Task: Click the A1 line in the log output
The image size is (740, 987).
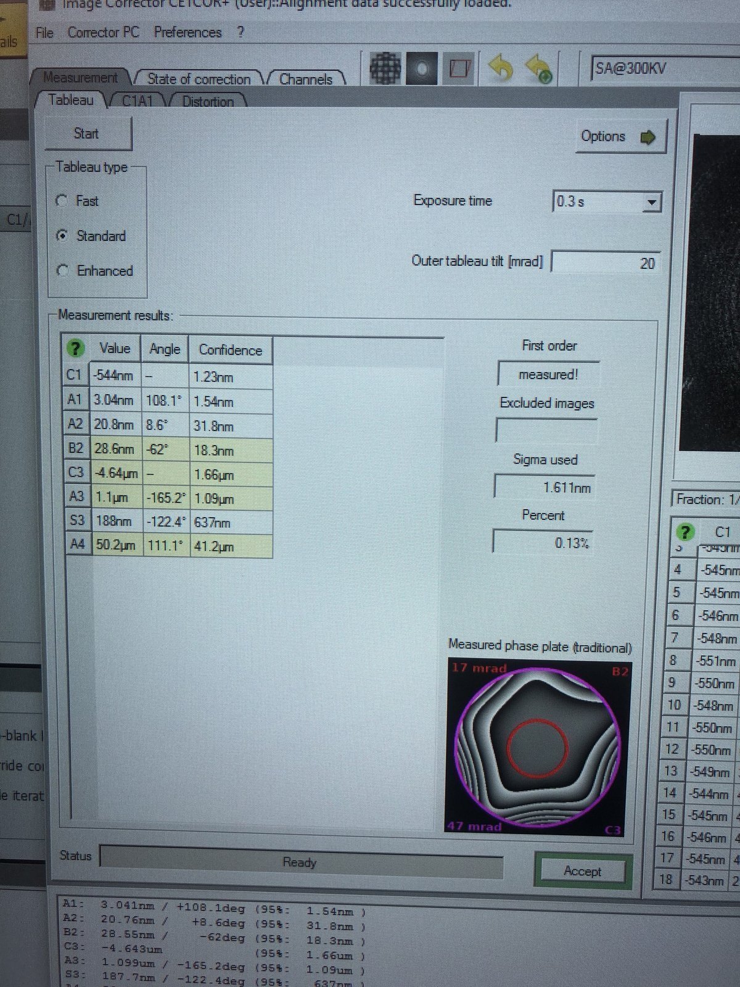Action: point(215,909)
